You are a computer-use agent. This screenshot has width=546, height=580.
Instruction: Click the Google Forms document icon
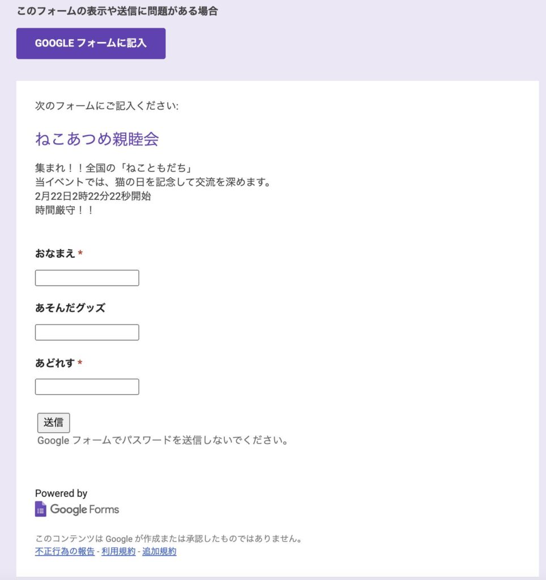[41, 509]
